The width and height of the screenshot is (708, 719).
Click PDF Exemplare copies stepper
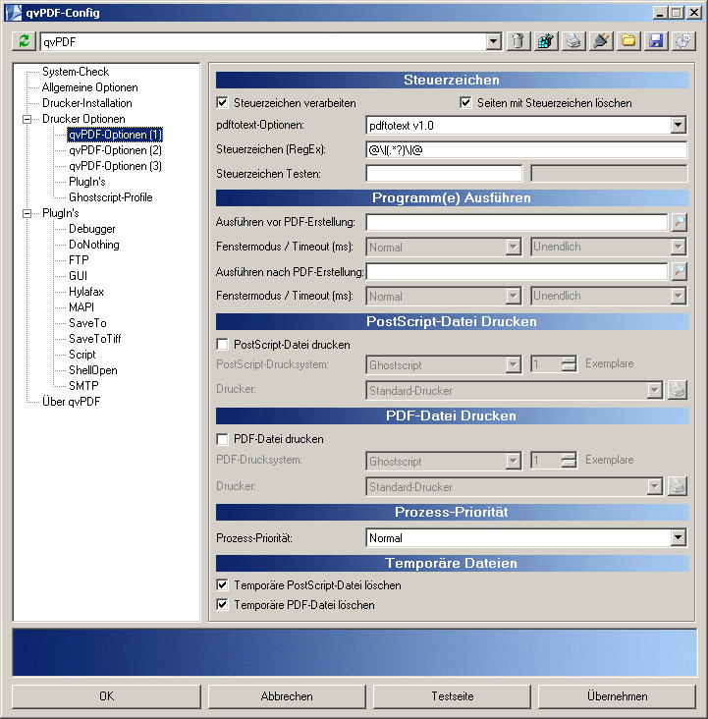pyautogui.click(x=569, y=460)
